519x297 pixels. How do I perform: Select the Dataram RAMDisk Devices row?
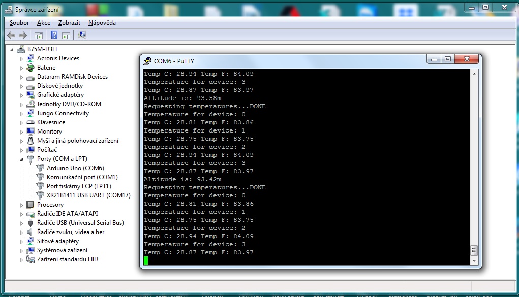tap(72, 77)
